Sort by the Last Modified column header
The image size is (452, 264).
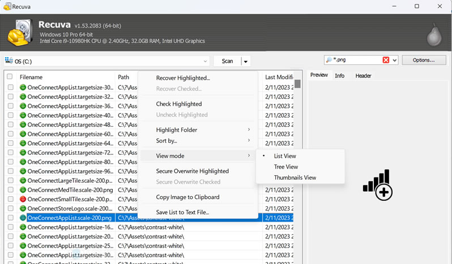[x=278, y=77]
